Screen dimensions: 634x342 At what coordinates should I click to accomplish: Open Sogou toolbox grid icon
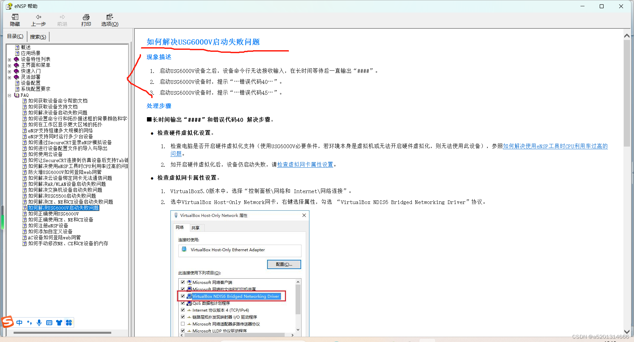click(69, 323)
